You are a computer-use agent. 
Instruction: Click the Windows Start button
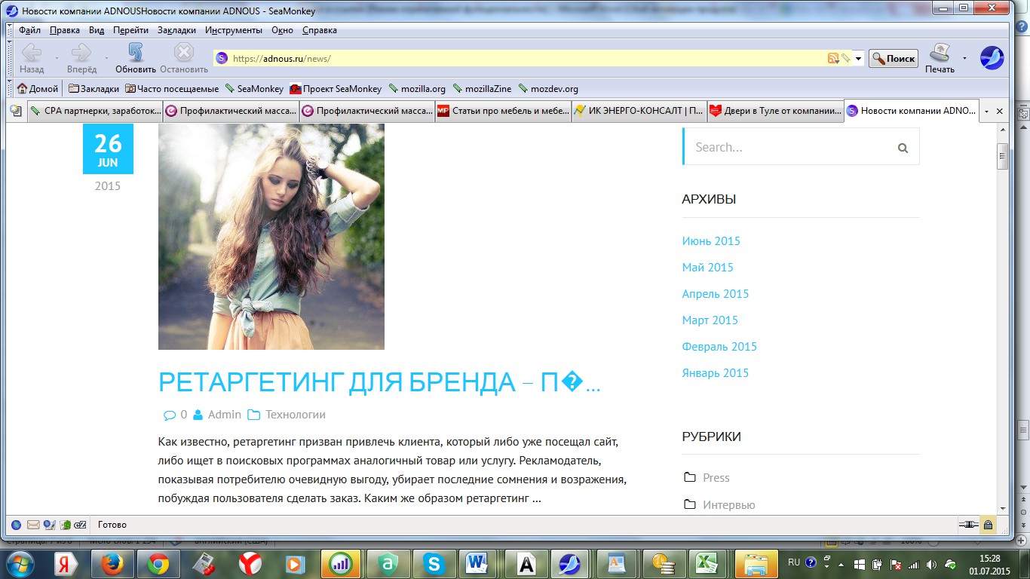click(x=20, y=563)
